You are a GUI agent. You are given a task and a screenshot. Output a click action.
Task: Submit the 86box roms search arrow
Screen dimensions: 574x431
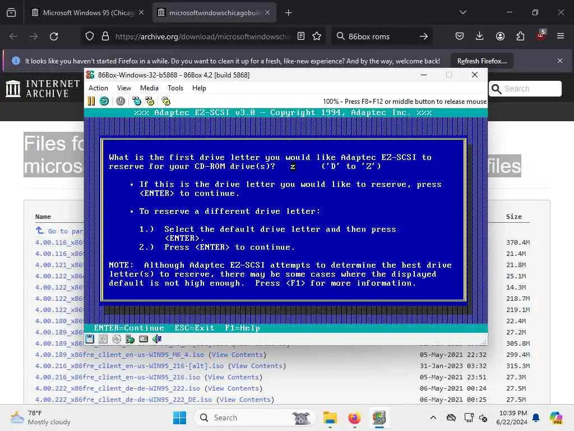coord(424,36)
